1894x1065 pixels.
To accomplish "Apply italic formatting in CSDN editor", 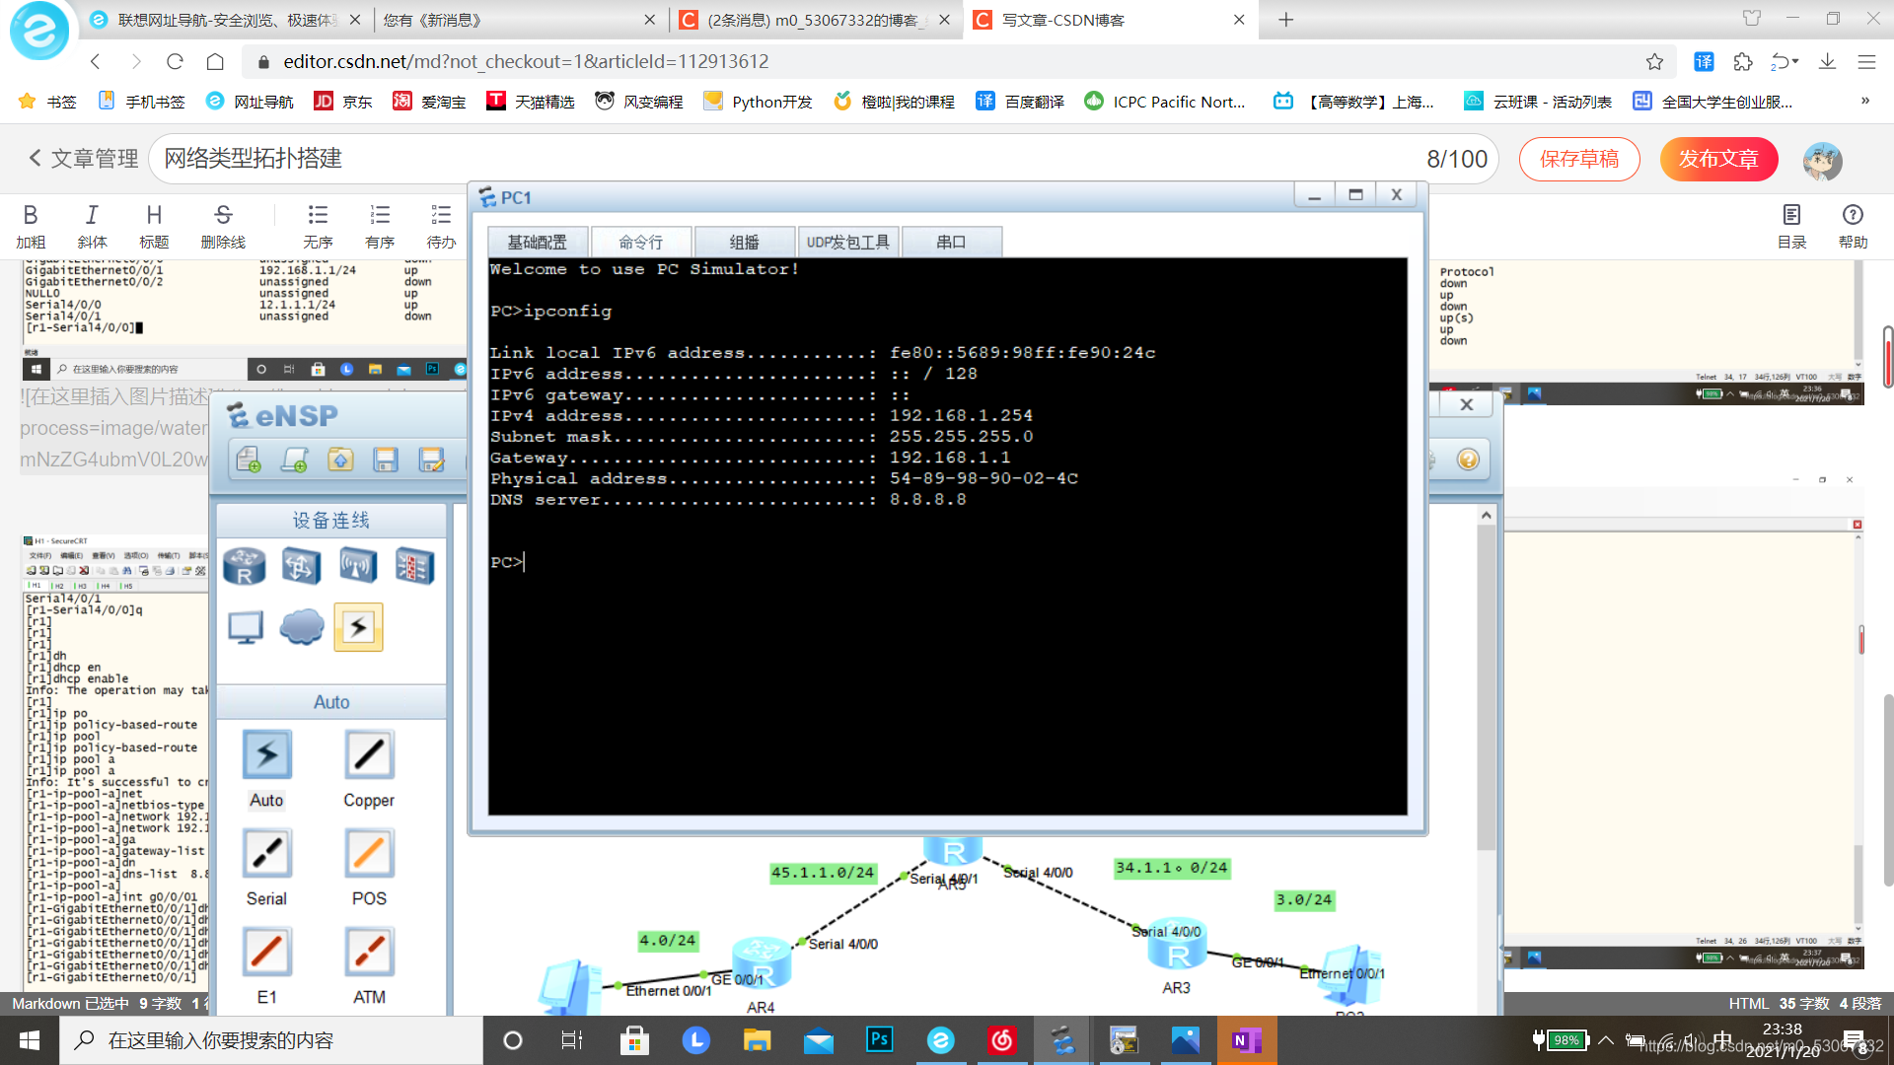I will point(92,226).
